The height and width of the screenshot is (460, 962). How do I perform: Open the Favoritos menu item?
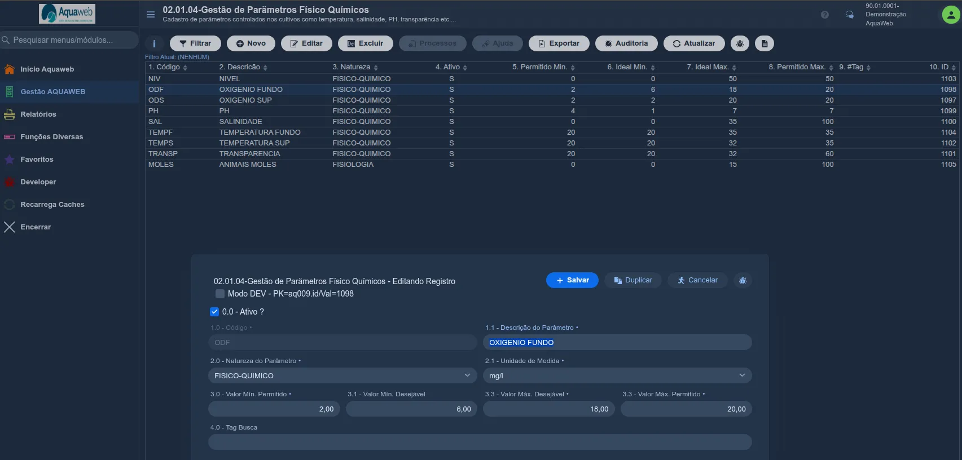coord(37,160)
